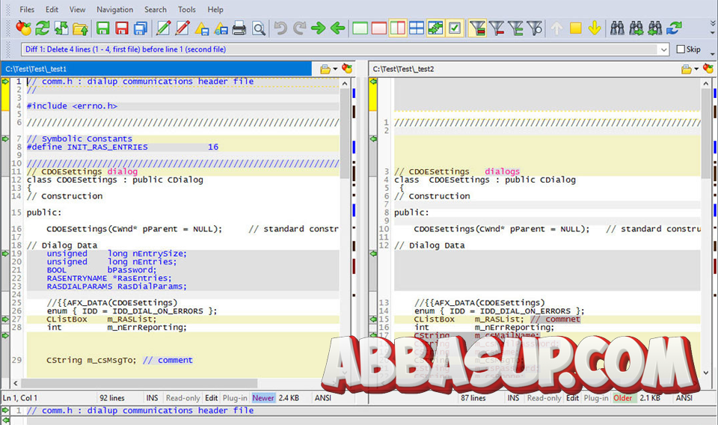Viewport: 718px width, 425px height.
Task: Click the green refresh arrows icon
Action: [x=43, y=28]
